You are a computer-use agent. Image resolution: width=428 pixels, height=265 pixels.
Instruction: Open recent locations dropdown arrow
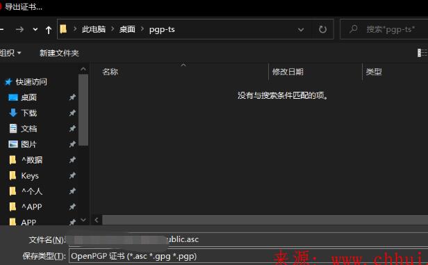tap(35, 29)
